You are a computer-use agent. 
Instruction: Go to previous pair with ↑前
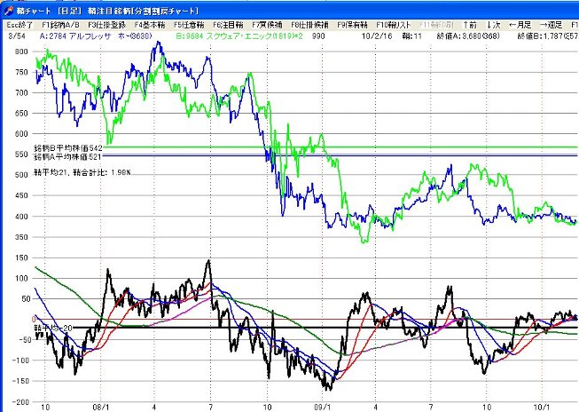point(470,25)
